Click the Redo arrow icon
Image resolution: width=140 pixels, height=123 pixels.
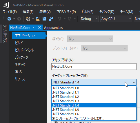70,19
